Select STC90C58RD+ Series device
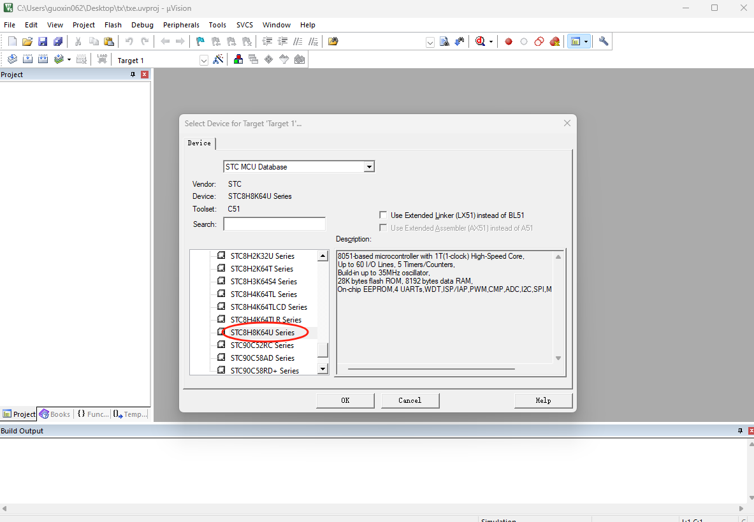The height and width of the screenshot is (522, 754). [x=265, y=370]
